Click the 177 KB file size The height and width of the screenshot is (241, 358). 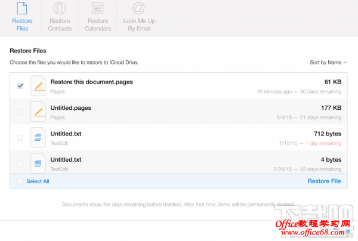click(331, 108)
